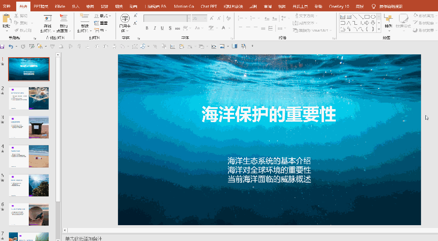Open the Slide Layout menu
Image resolution: width=438 pixels, height=241 pixels.
[x=103, y=16]
